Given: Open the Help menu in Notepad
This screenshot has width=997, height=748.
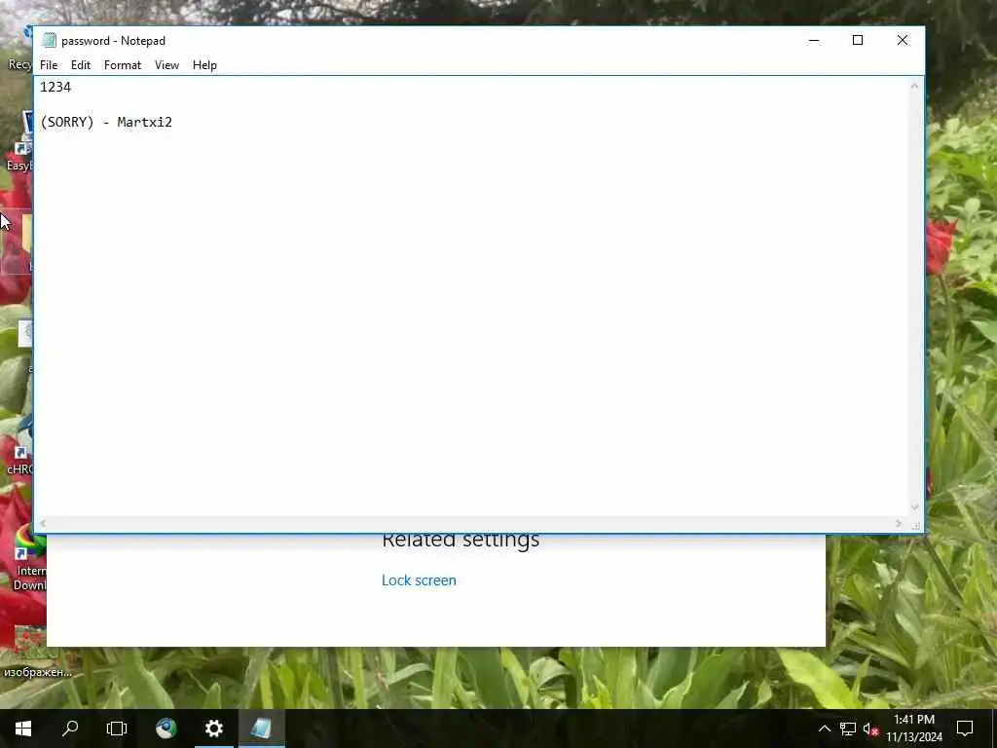Looking at the screenshot, I should [204, 65].
